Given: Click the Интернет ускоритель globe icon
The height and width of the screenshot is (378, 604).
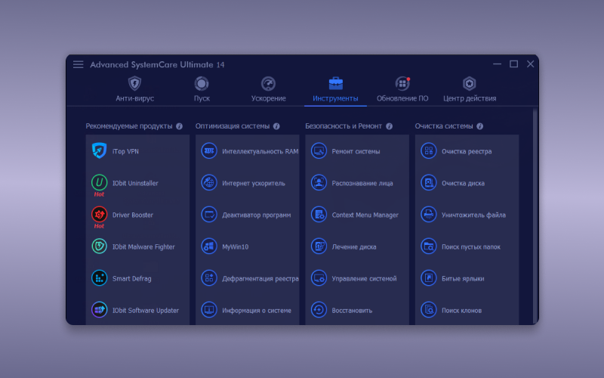Looking at the screenshot, I should click(209, 182).
